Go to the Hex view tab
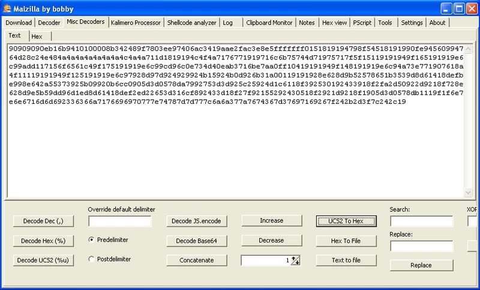This screenshot has width=480, height=290. pyautogui.click(x=334, y=23)
